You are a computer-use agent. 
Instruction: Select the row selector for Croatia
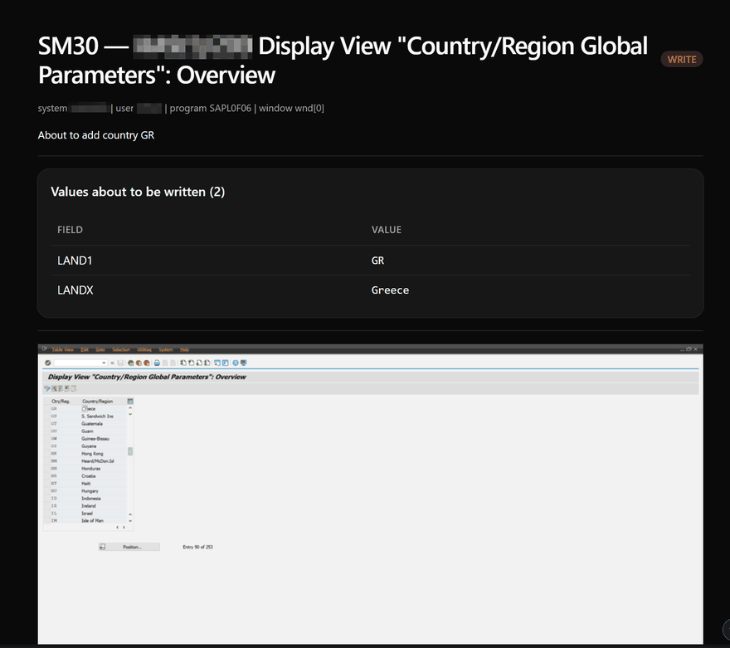[46, 475]
